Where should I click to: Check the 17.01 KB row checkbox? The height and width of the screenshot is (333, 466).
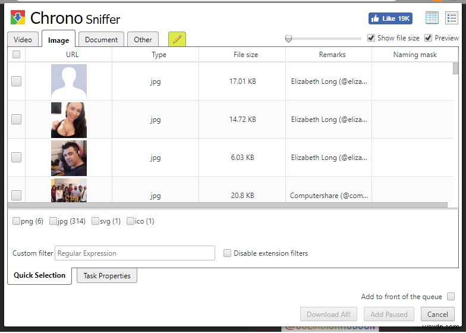17,81
